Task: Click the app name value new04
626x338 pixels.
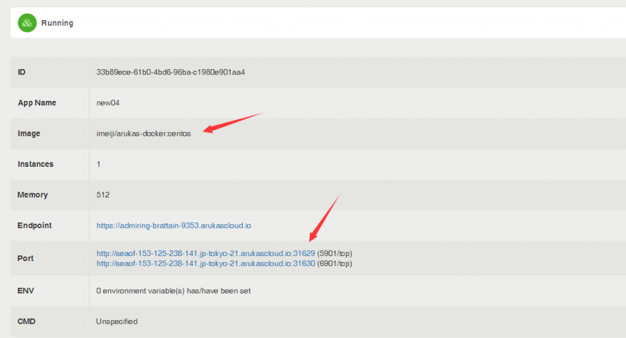Action: click(108, 103)
